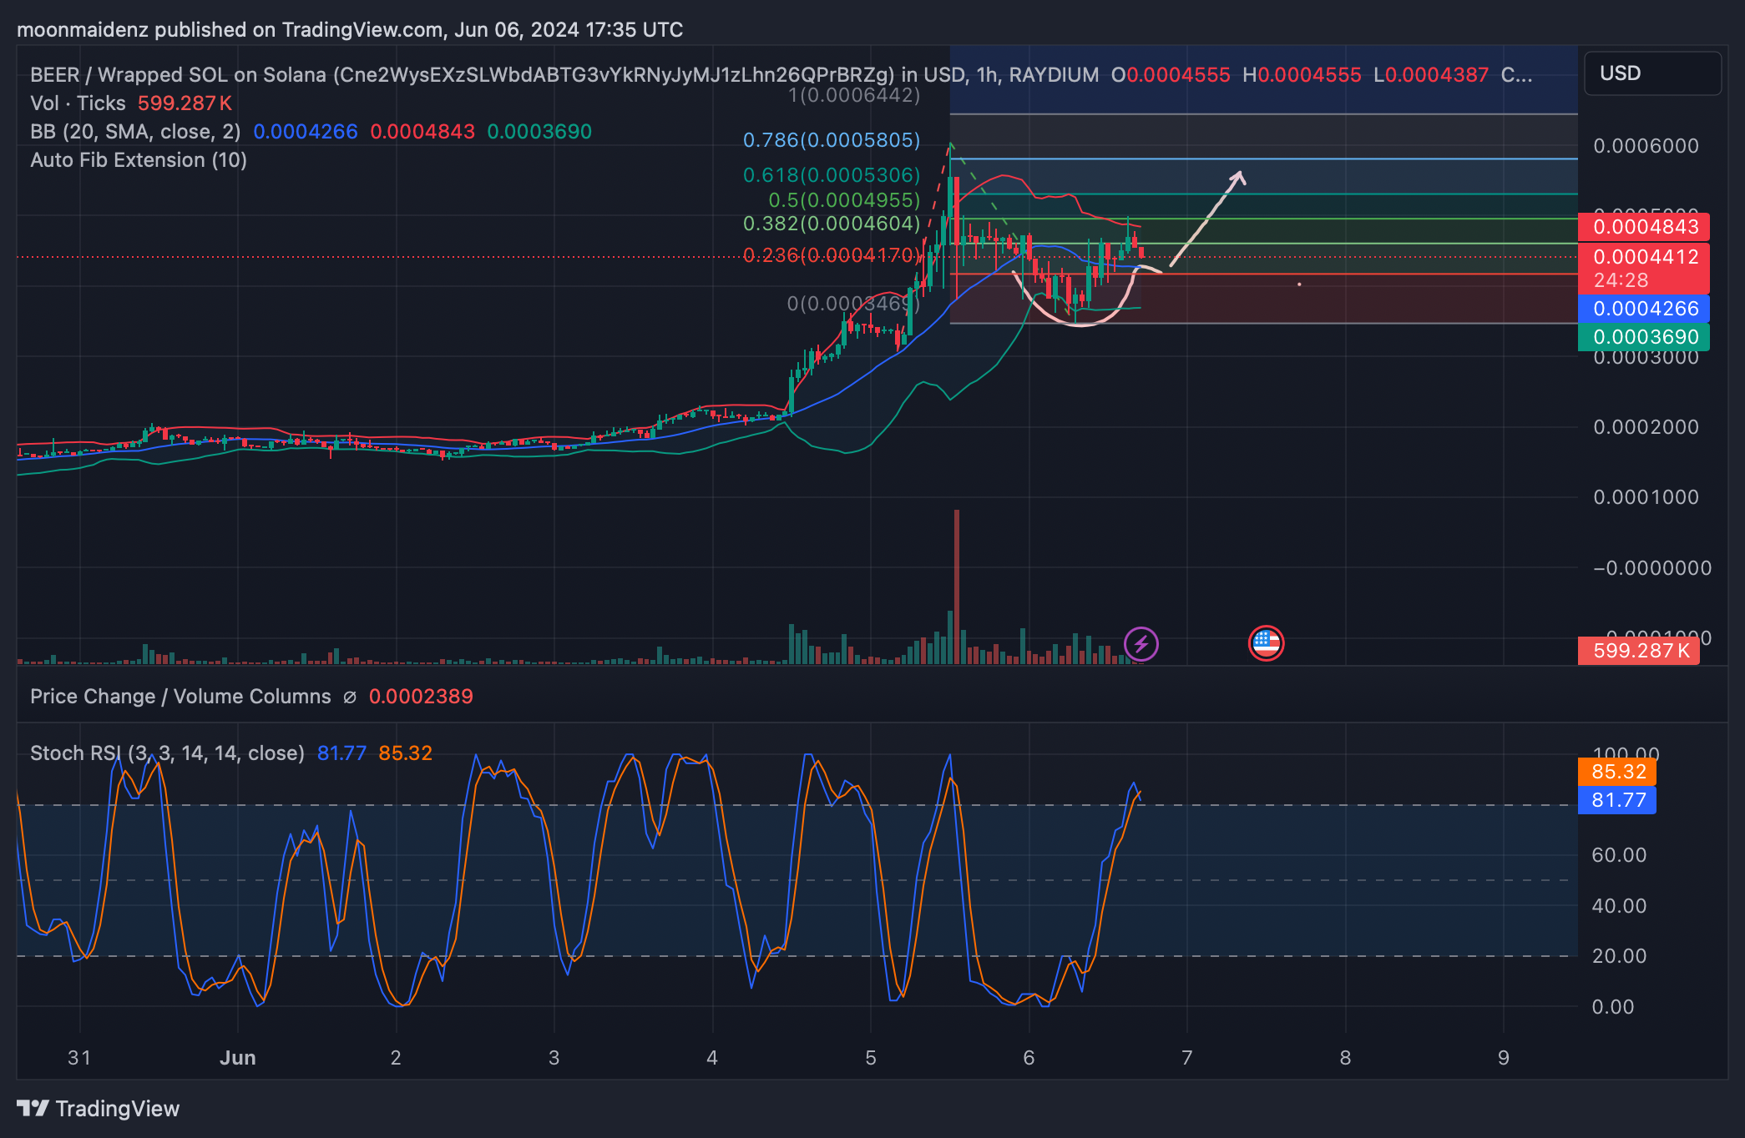This screenshot has width=1745, height=1138.
Task: Click the Stoch RSI (3, 3, 14, 14, close) legend
Action: point(167,753)
